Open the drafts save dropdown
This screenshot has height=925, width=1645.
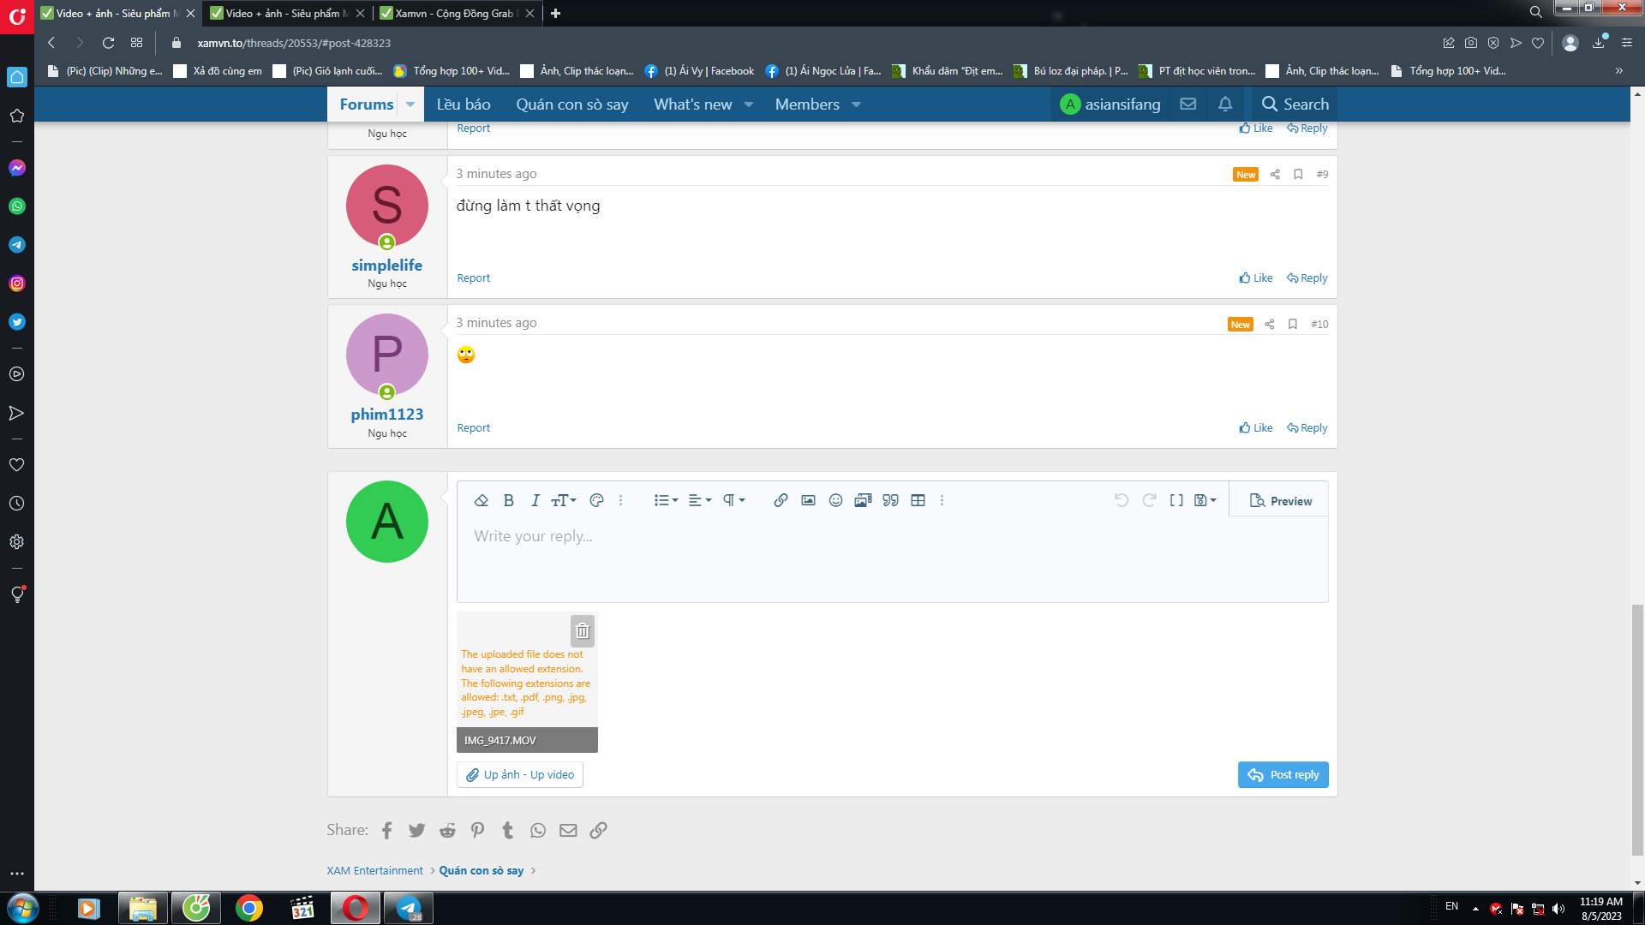pos(1205,500)
